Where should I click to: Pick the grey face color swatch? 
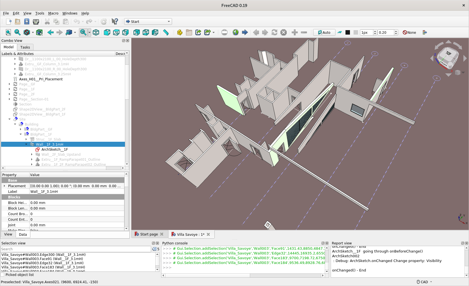tap(356, 32)
